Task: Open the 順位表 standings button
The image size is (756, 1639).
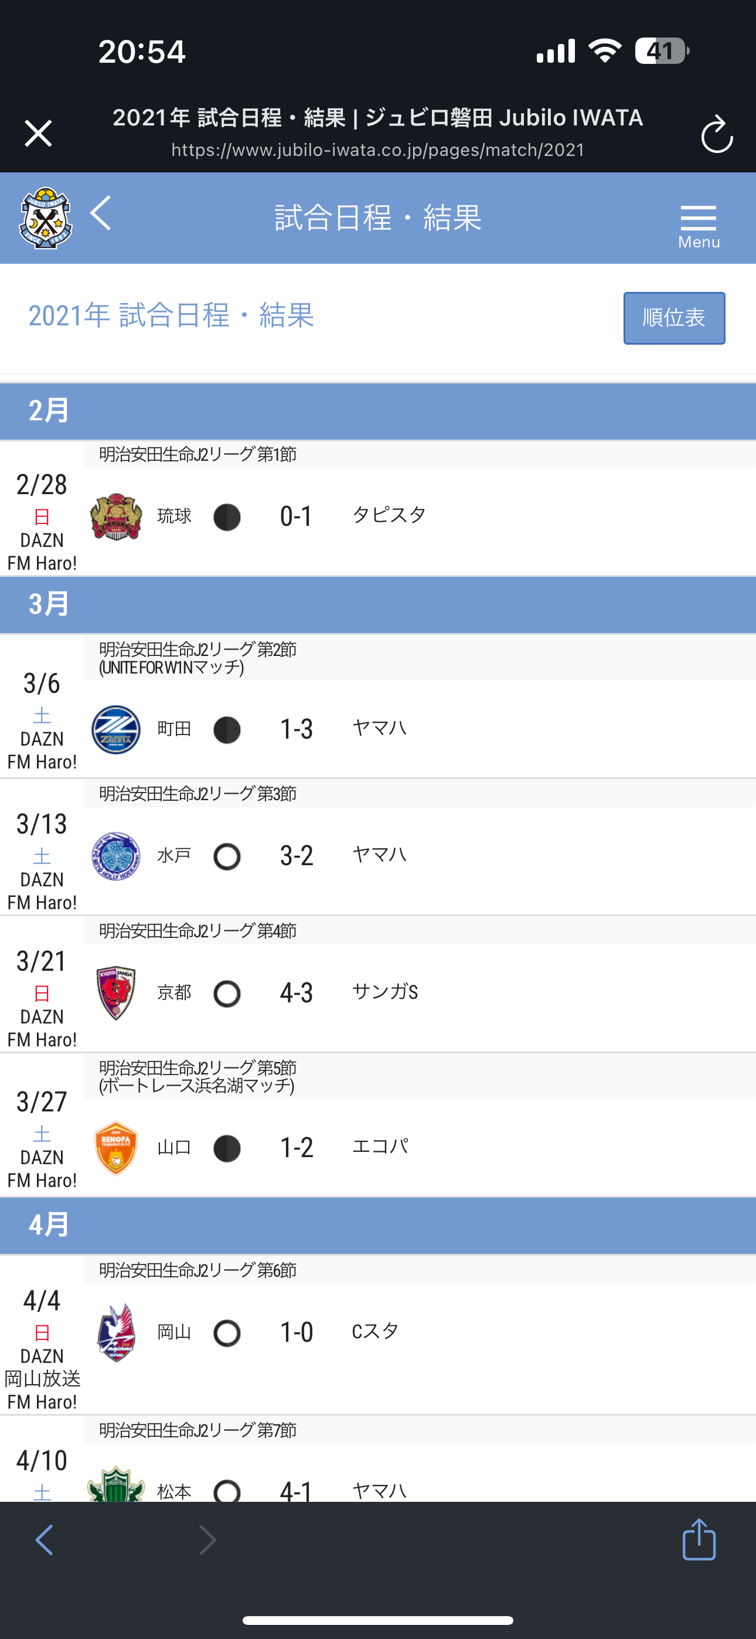Action: click(x=674, y=318)
